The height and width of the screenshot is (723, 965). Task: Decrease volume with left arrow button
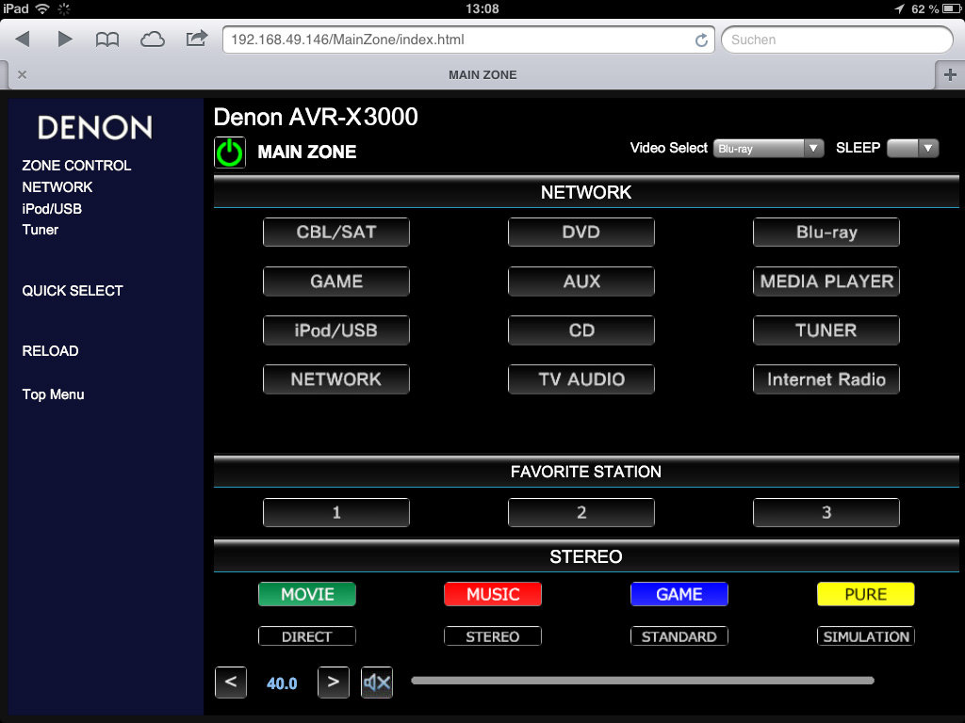pos(231,683)
